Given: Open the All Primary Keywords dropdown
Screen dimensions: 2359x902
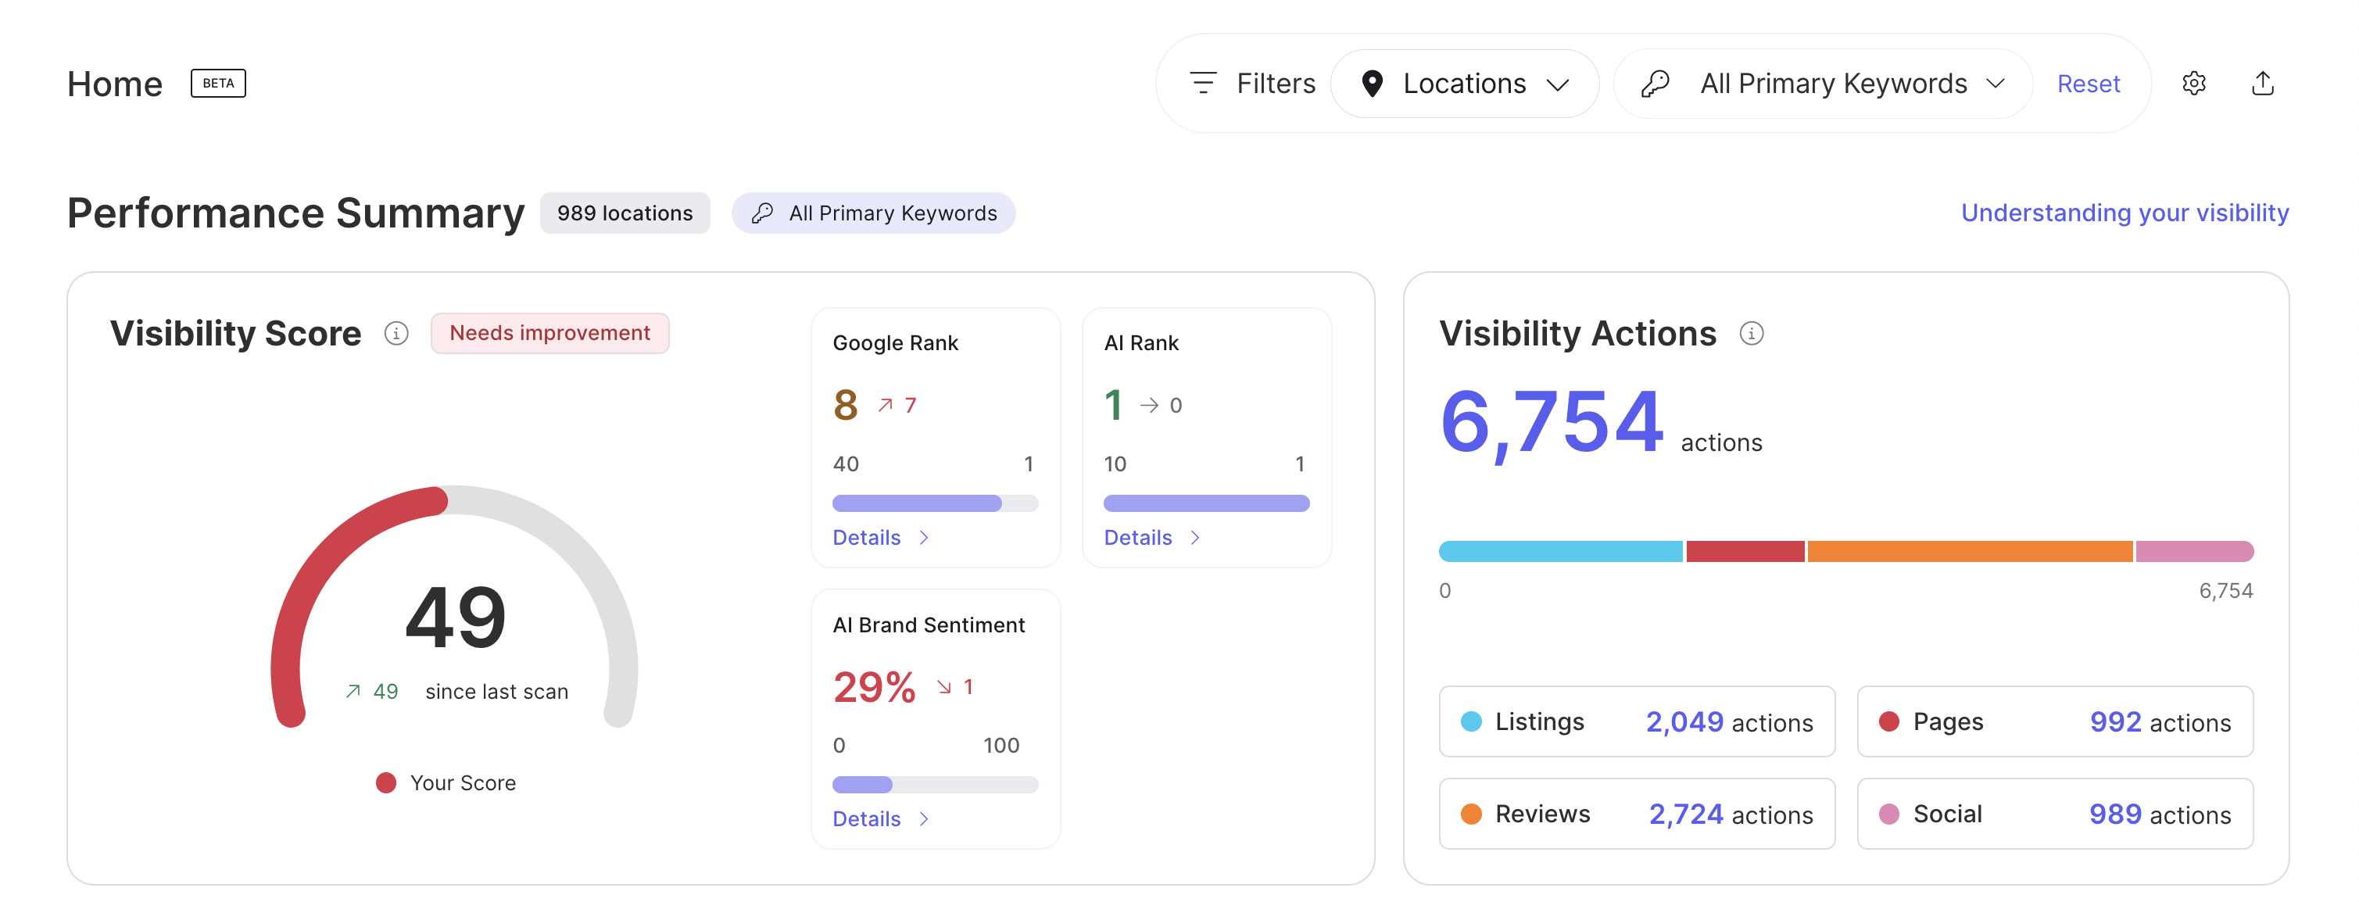Looking at the screenshot, I should (1835, 84).
